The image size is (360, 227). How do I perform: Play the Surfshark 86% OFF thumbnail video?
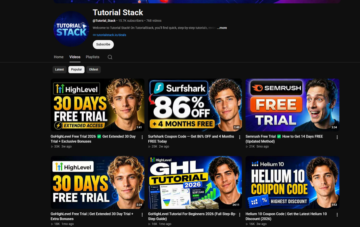tap(195, 105)
